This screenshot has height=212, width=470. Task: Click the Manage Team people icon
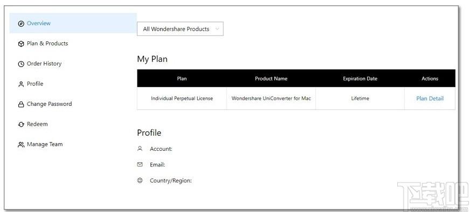(x=21, y=145)
